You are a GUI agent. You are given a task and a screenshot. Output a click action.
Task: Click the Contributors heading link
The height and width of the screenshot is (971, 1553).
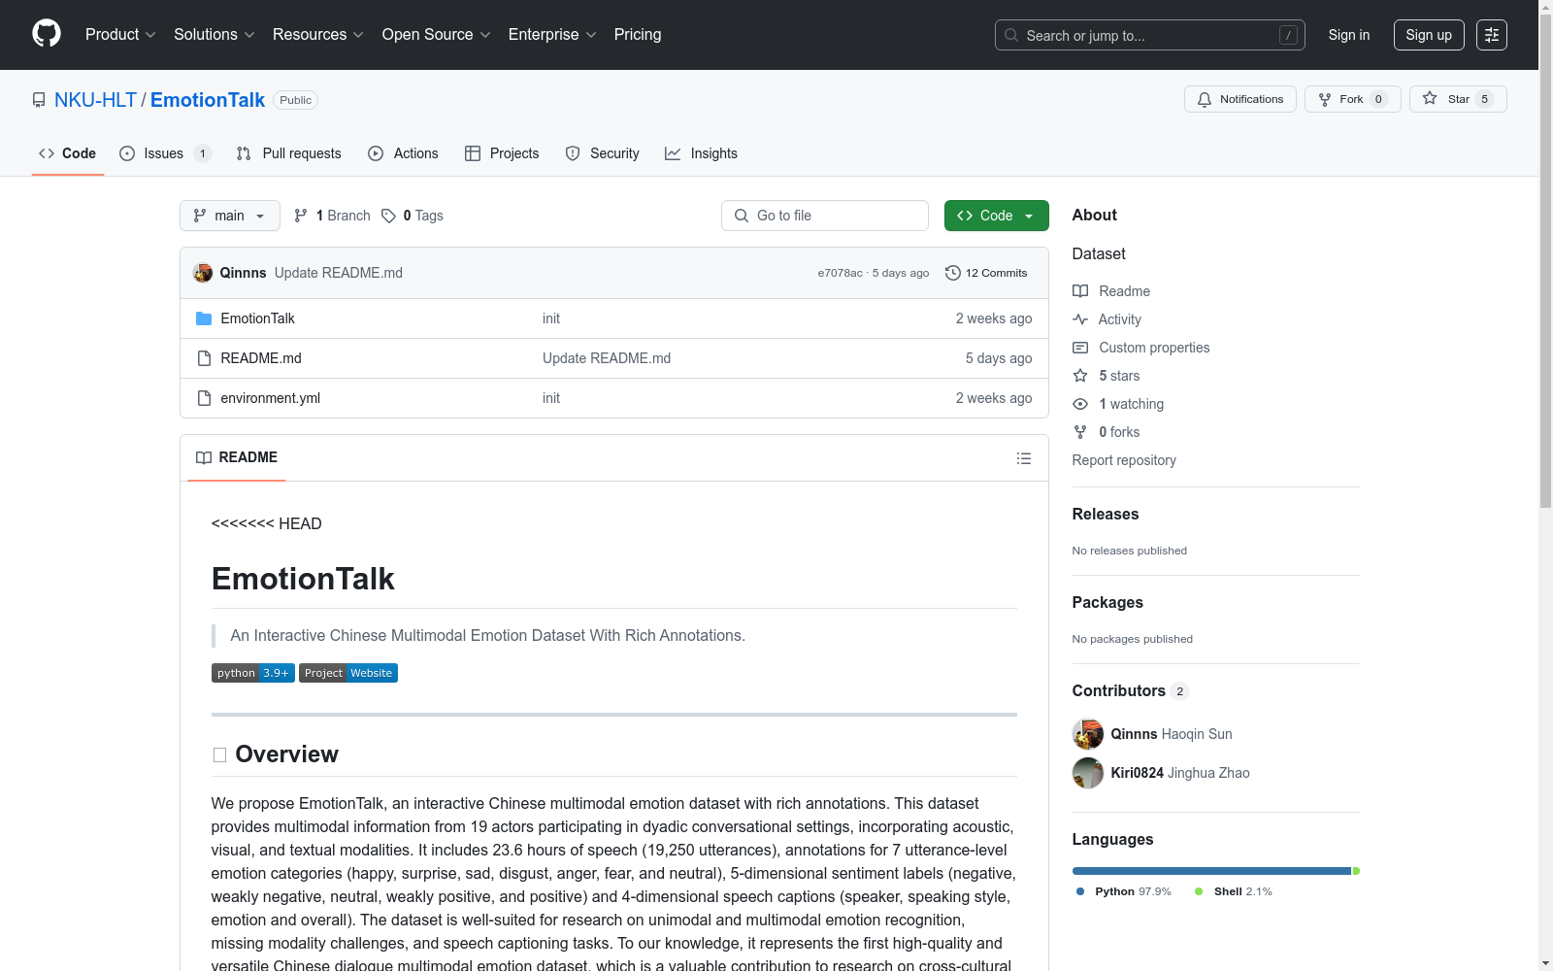(1131, 691)
